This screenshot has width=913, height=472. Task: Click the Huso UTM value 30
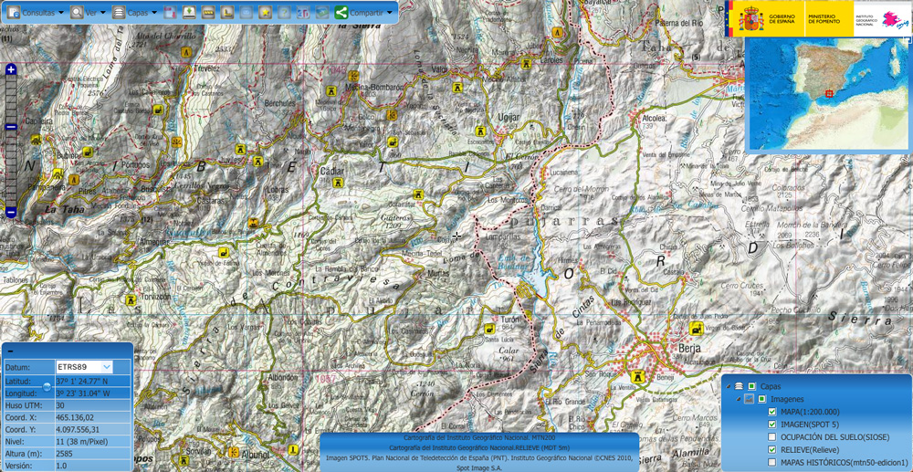[60, 405]
